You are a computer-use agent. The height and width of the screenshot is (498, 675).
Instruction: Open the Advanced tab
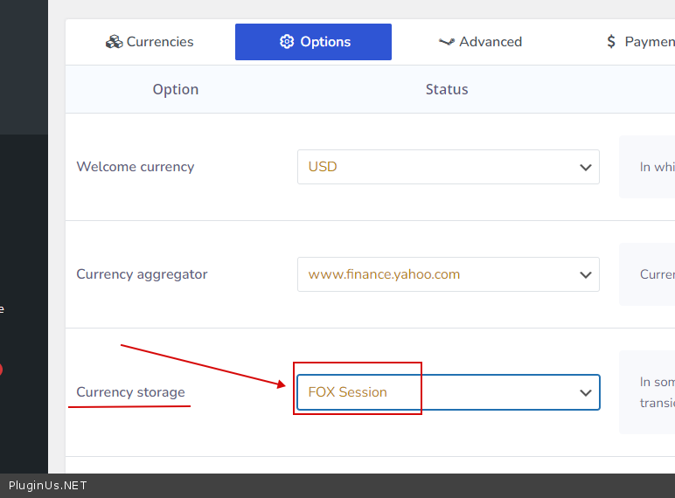(480, 42)
